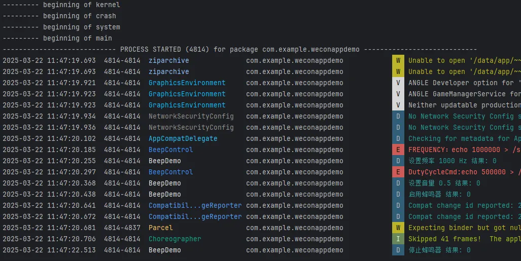Screen dimensions: 521x261
Task: Click the D badge on AppCompatDelegate row
Action: [398, 139]
